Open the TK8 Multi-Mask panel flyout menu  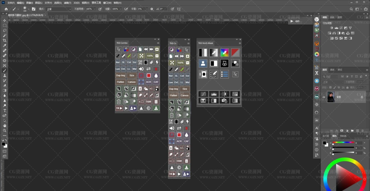240,43
